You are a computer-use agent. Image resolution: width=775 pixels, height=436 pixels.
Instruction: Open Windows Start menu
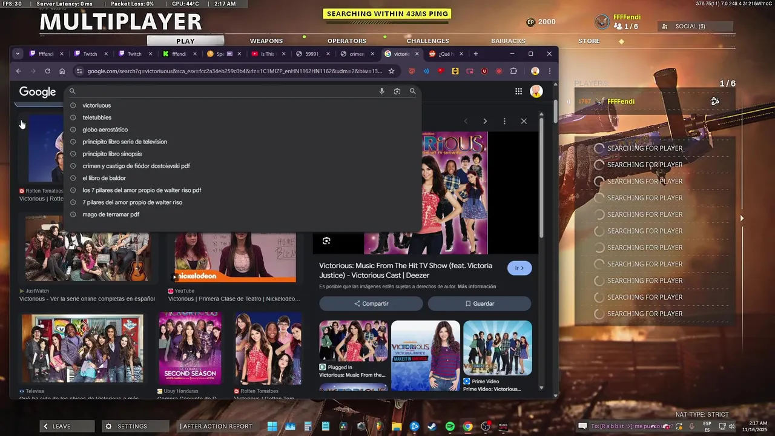272,426
